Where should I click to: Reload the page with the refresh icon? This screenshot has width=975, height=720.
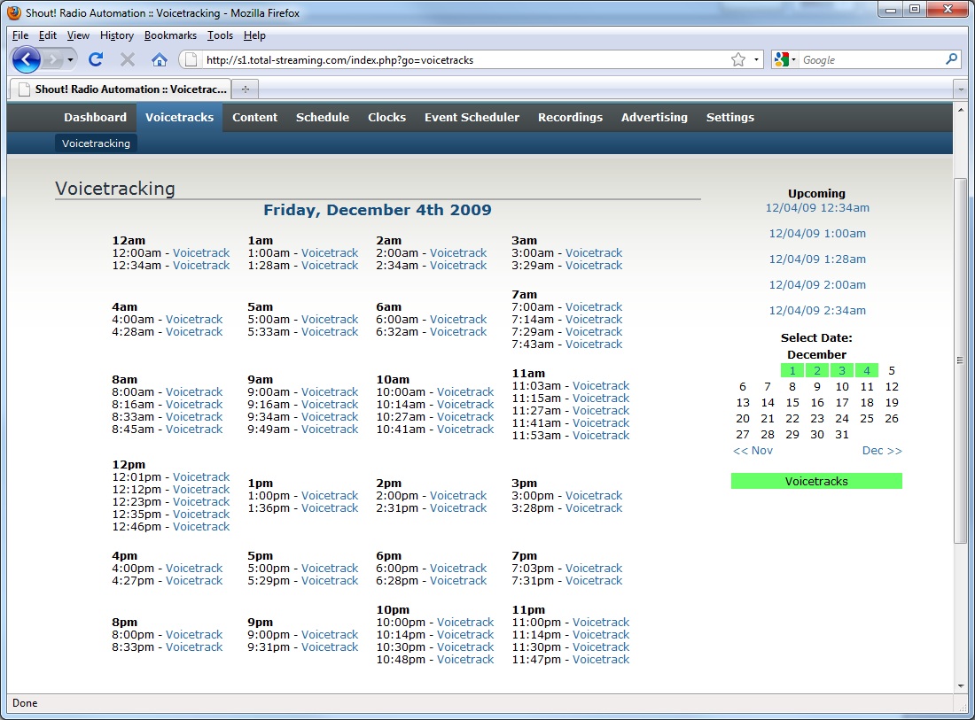point(96,59)
